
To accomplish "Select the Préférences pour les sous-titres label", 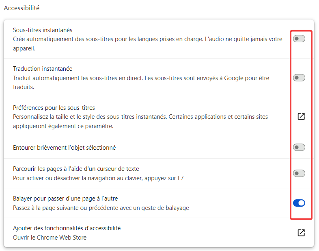I will 54,108.
